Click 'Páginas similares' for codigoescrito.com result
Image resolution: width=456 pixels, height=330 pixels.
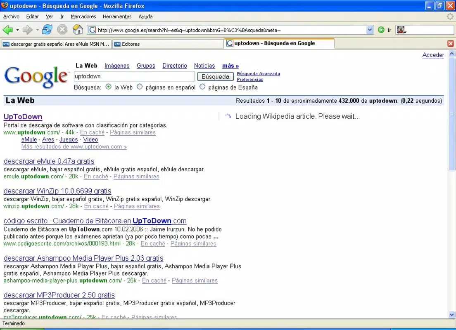point(193,243)
